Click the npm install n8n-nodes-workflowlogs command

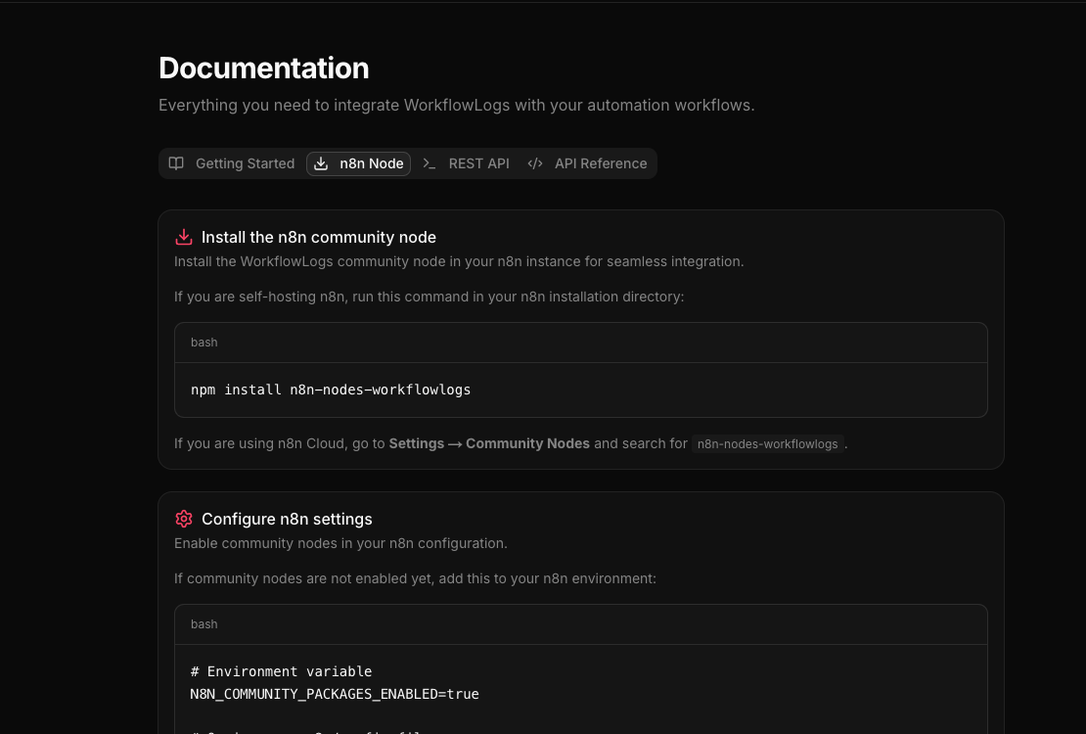[x=331, y=390]
